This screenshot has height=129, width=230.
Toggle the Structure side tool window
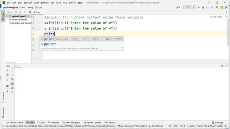tap(3, 97)
